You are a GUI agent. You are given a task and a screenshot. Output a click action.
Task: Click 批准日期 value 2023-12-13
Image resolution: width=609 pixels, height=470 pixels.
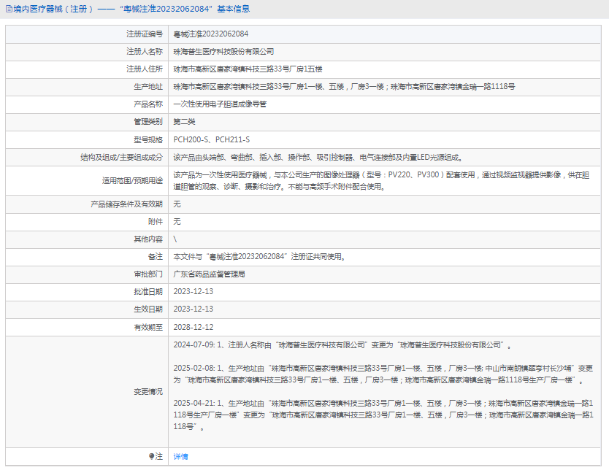tap(194, 291)
